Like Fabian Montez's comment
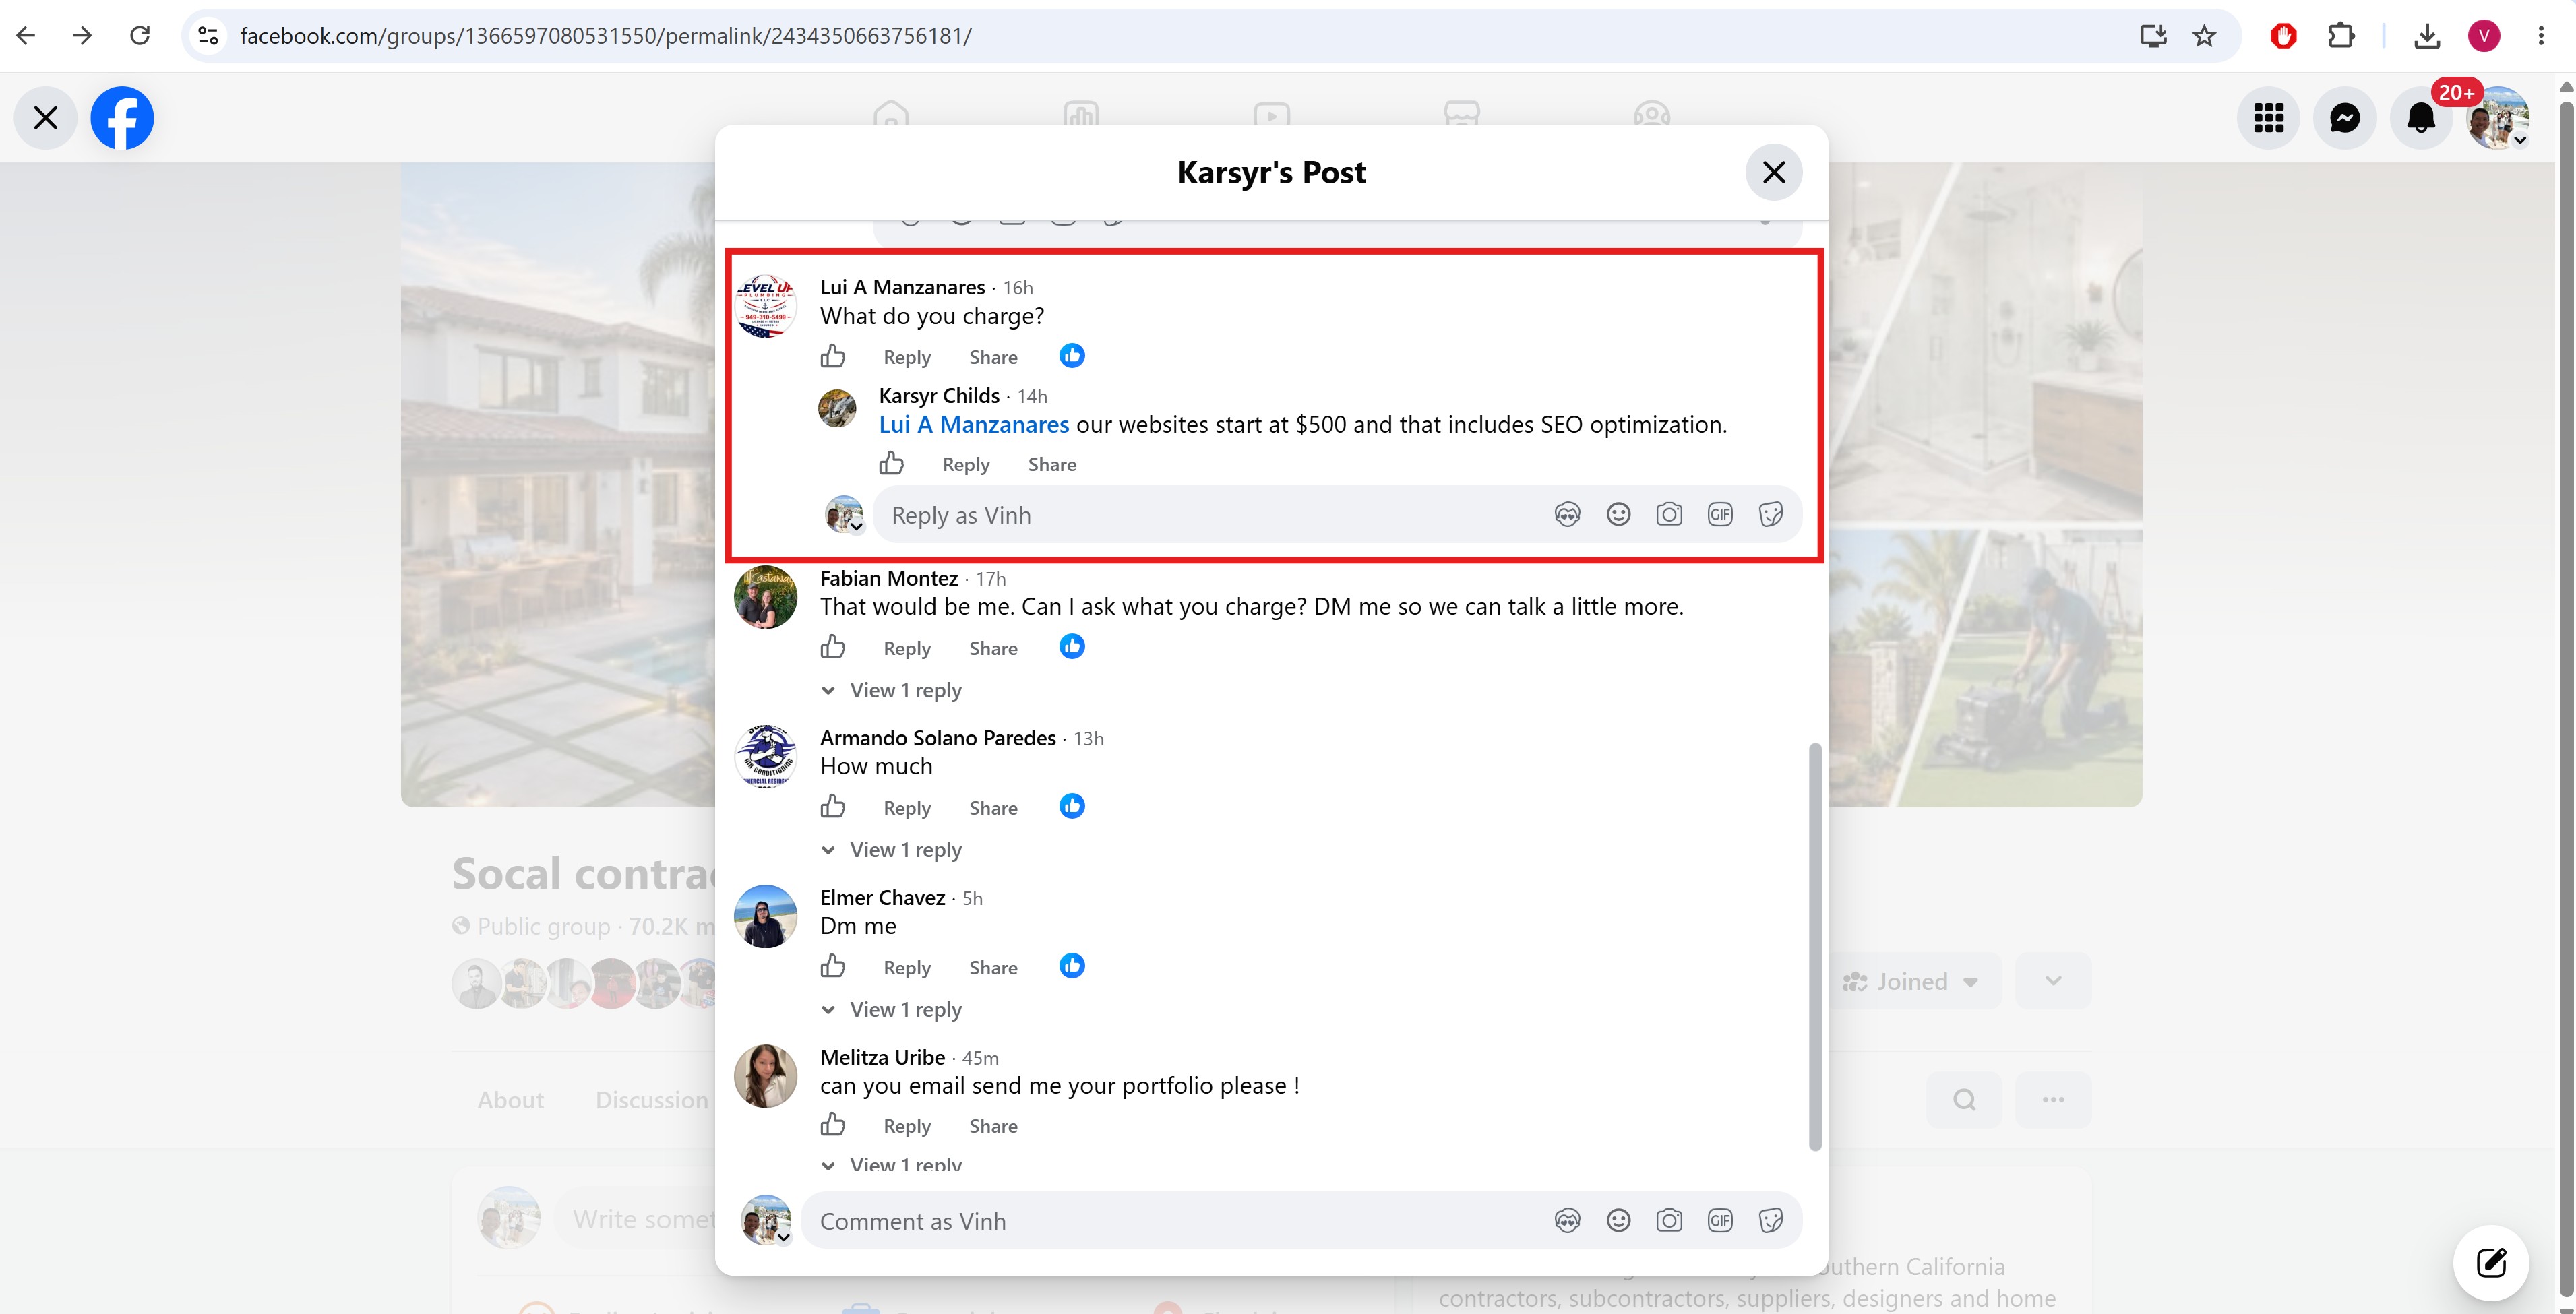The image size is (2576, 1314). (x=833, y=647)
